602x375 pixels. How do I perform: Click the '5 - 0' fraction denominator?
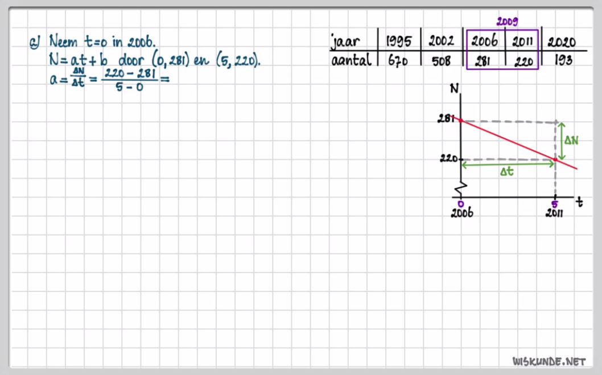128,88
